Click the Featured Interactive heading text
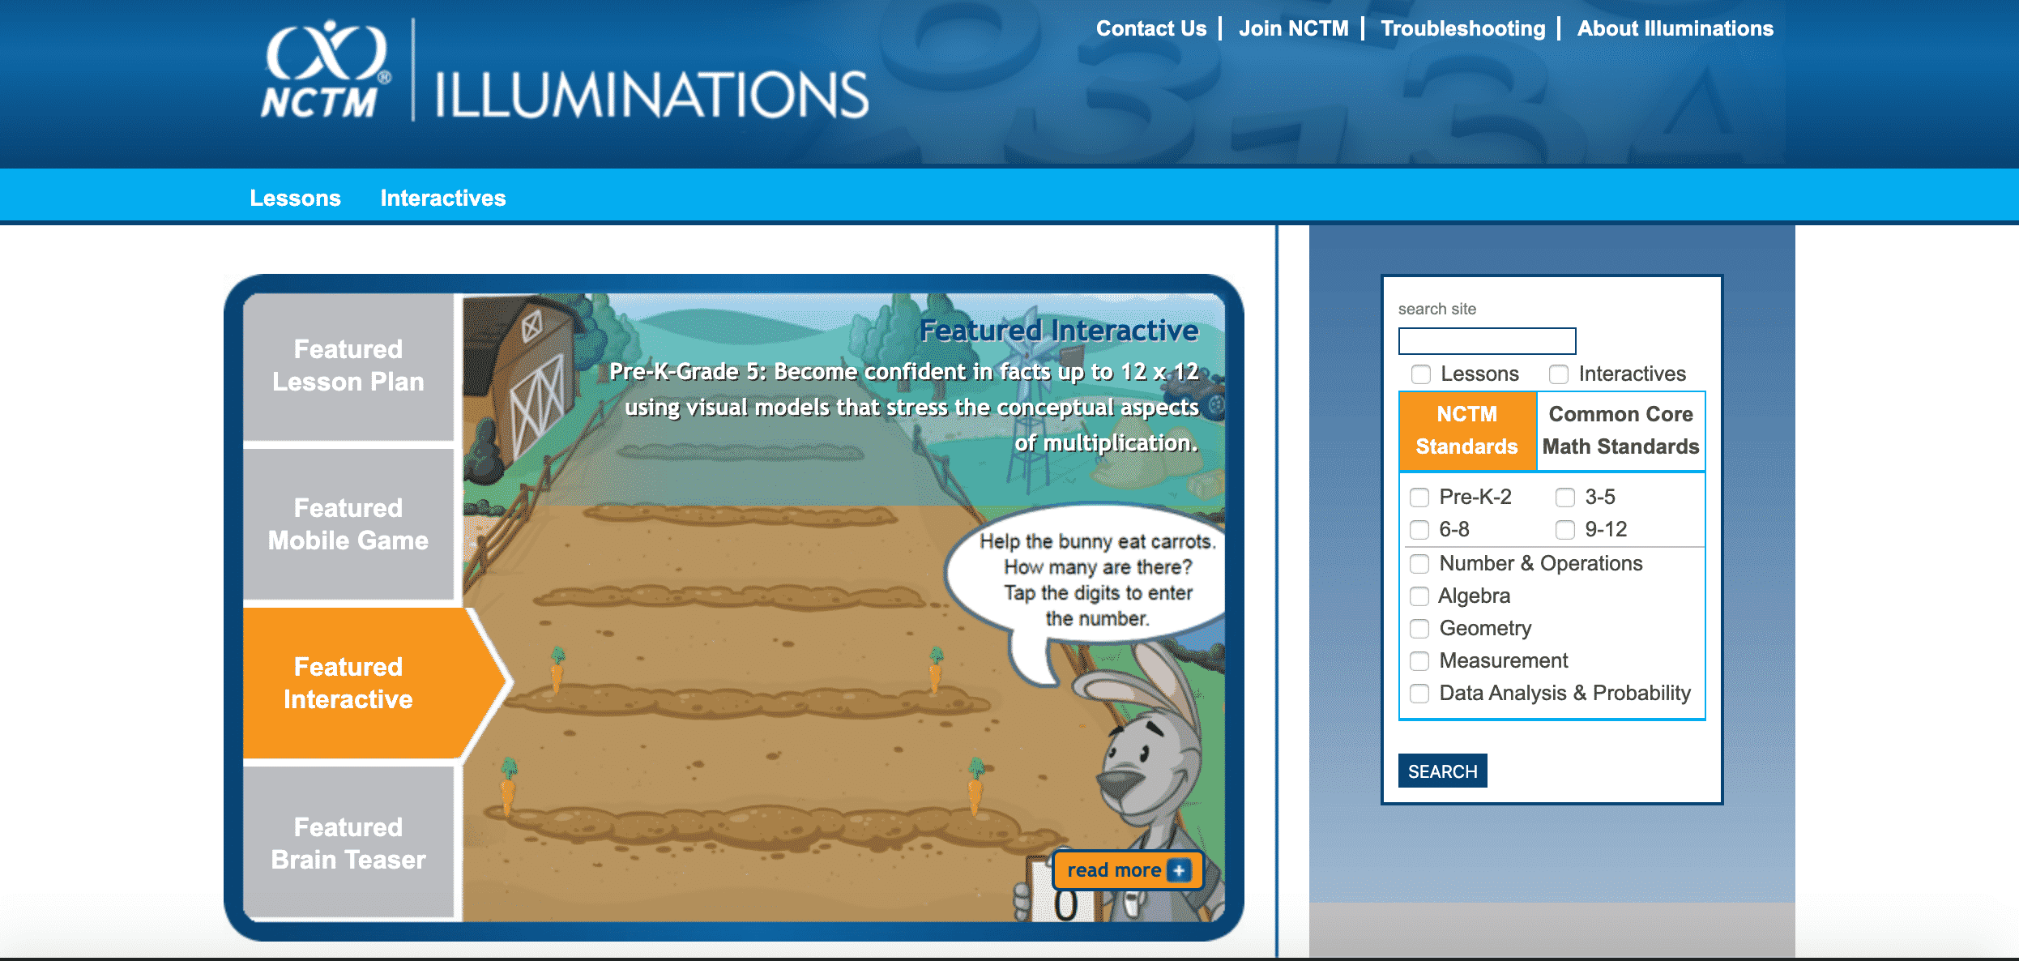This screenshot has height=961, width=2019. coord(1059,331)
